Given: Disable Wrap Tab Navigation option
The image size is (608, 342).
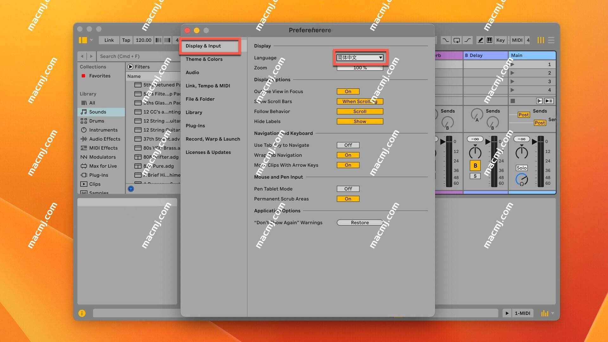Looking at the screenshot, I should [348, 155].
